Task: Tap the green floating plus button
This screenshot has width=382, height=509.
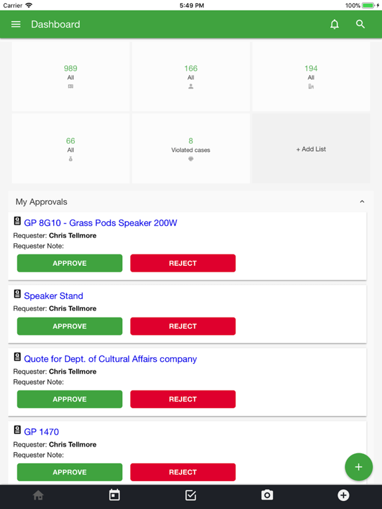Action: pyautogui.click(x=359, y=467)
